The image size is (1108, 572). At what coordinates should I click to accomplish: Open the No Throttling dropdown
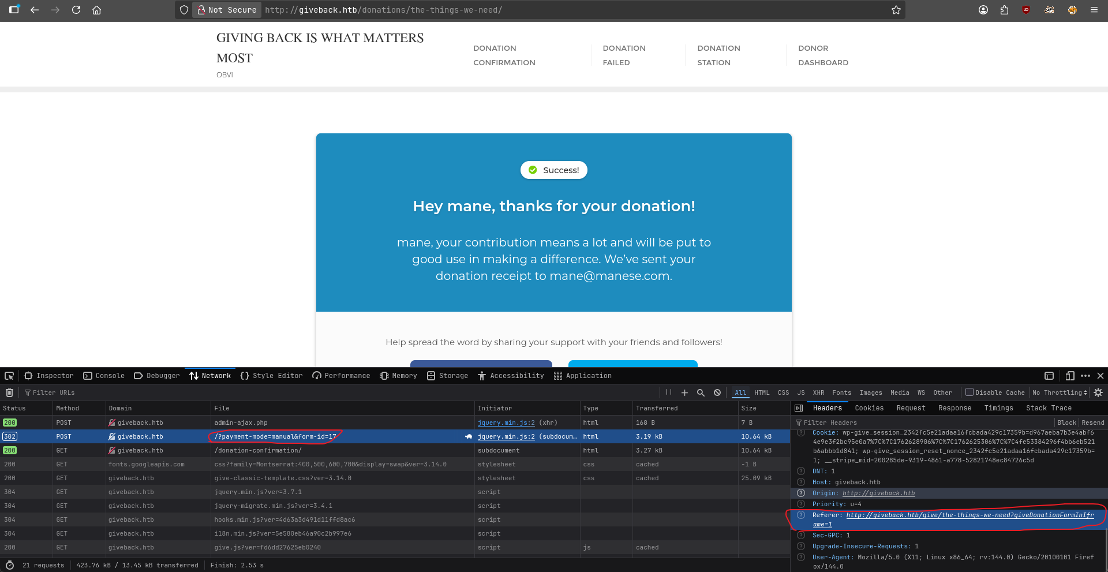coord(1060,392)
